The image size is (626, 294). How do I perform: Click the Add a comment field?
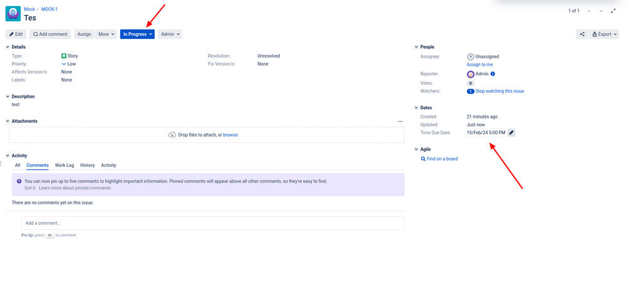click(x=213, y=223)
